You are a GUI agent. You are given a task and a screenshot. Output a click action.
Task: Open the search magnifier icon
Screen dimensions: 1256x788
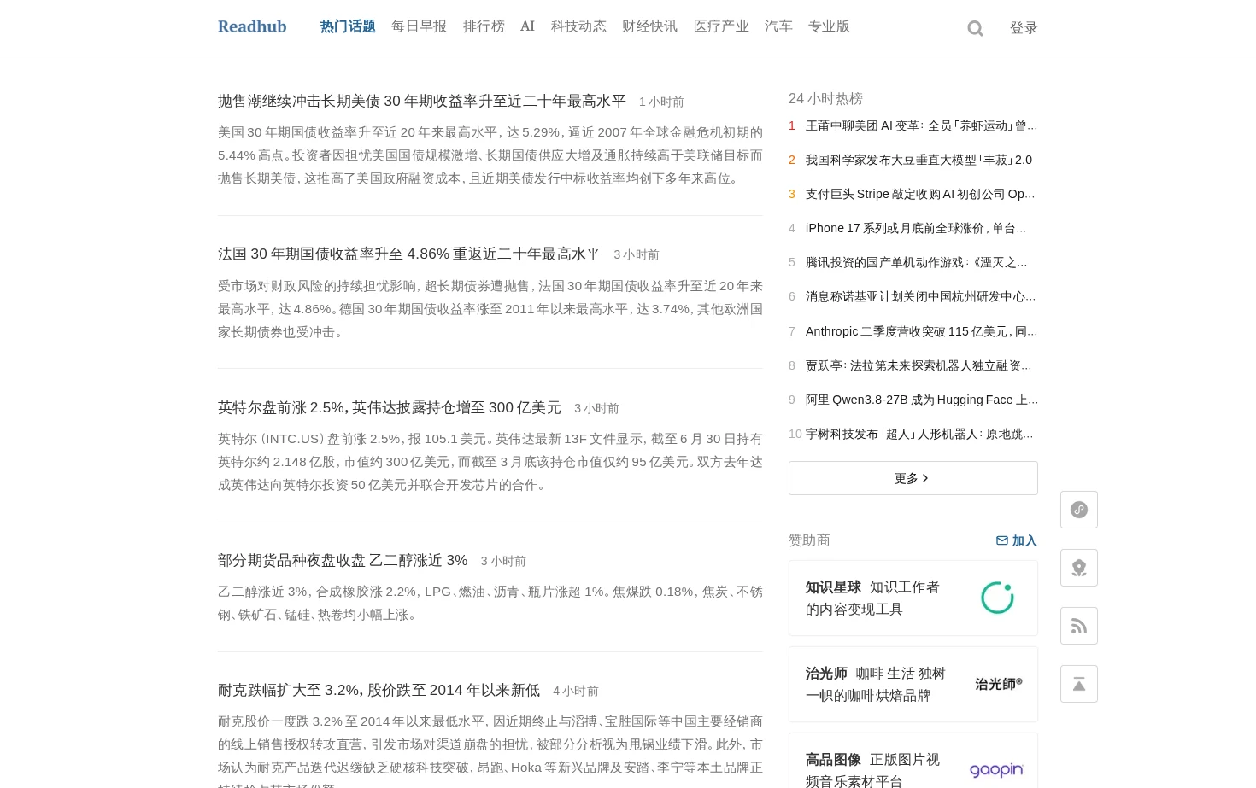(x=975, y=29)
